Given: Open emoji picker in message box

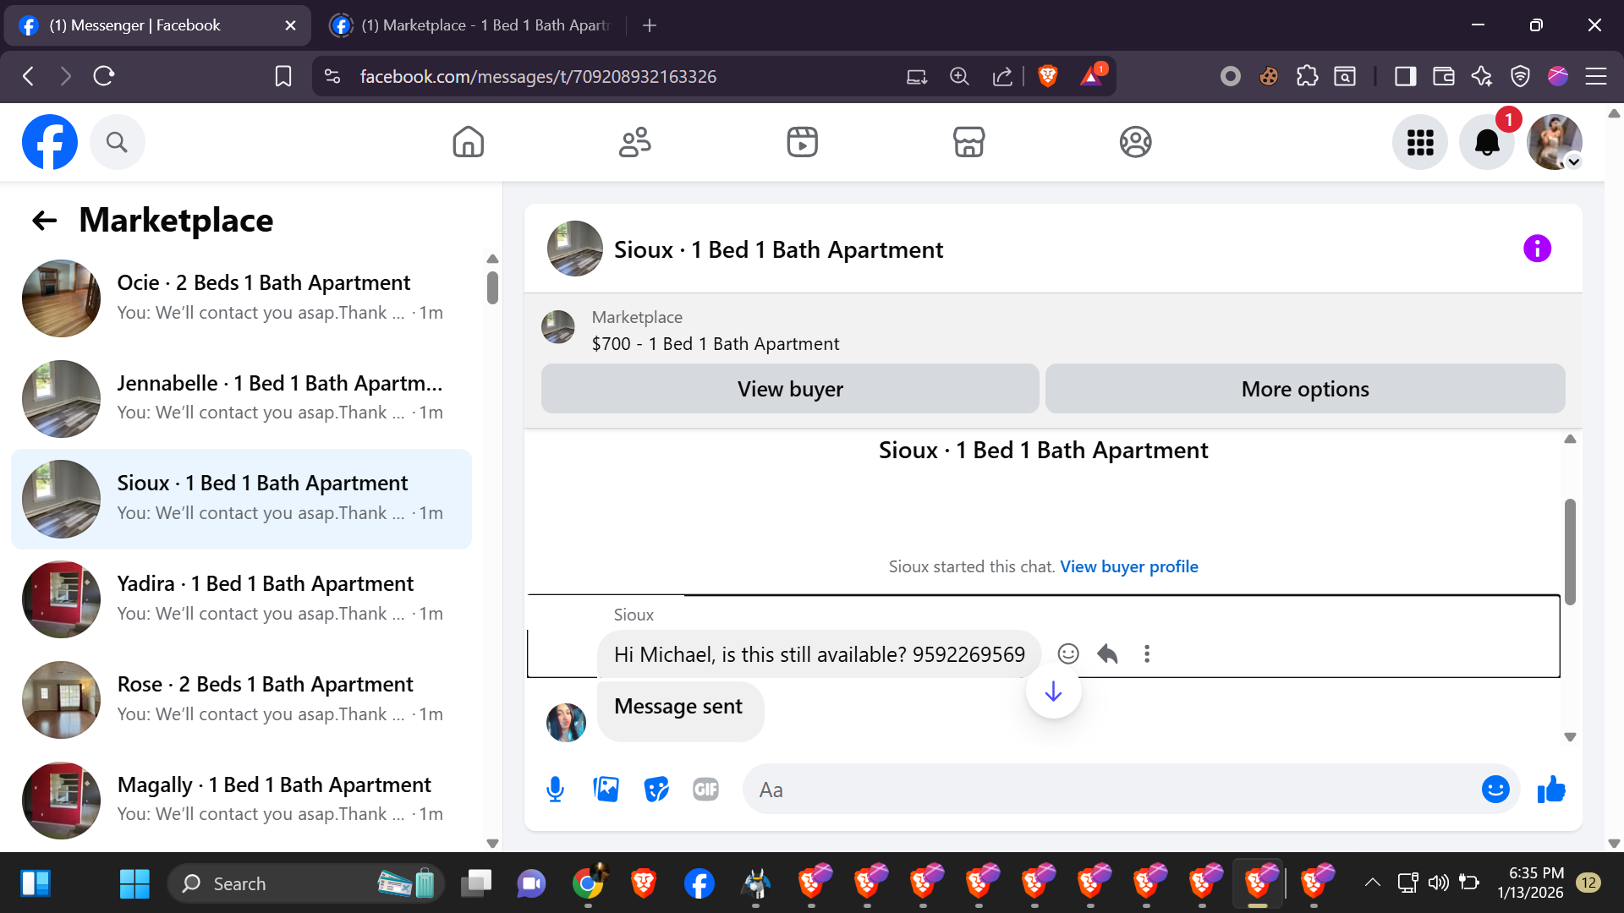Looking at the screenshot, I should tap(1495, 790).
